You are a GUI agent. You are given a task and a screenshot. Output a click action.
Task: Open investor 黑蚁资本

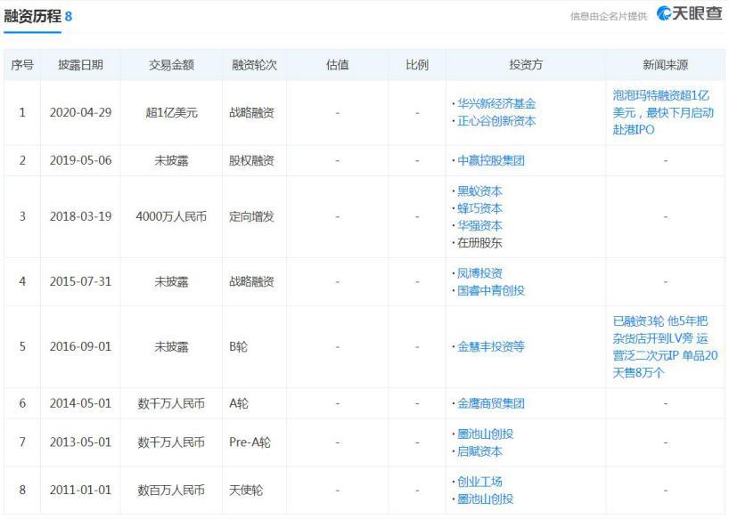(479, 191)
